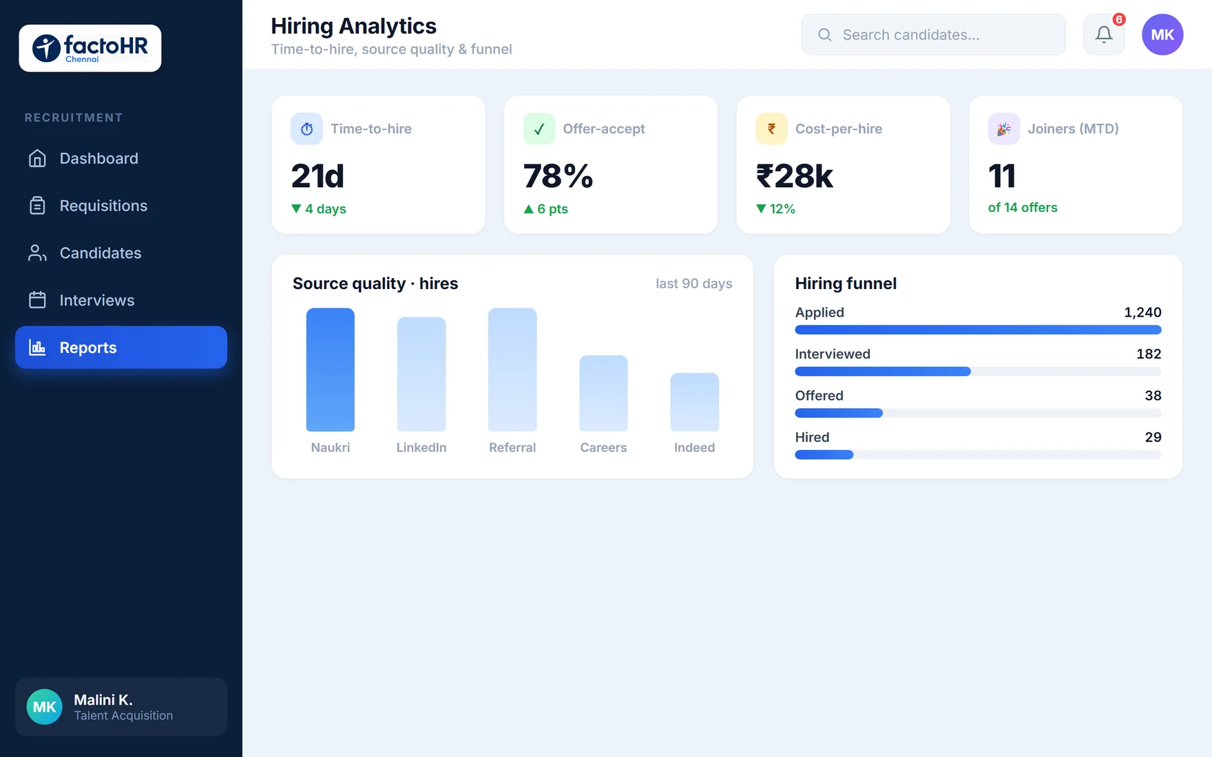This screenshot has width=1212, height=757.
Task: Click the Candidates people icon
Action: (x=37, y=253)
